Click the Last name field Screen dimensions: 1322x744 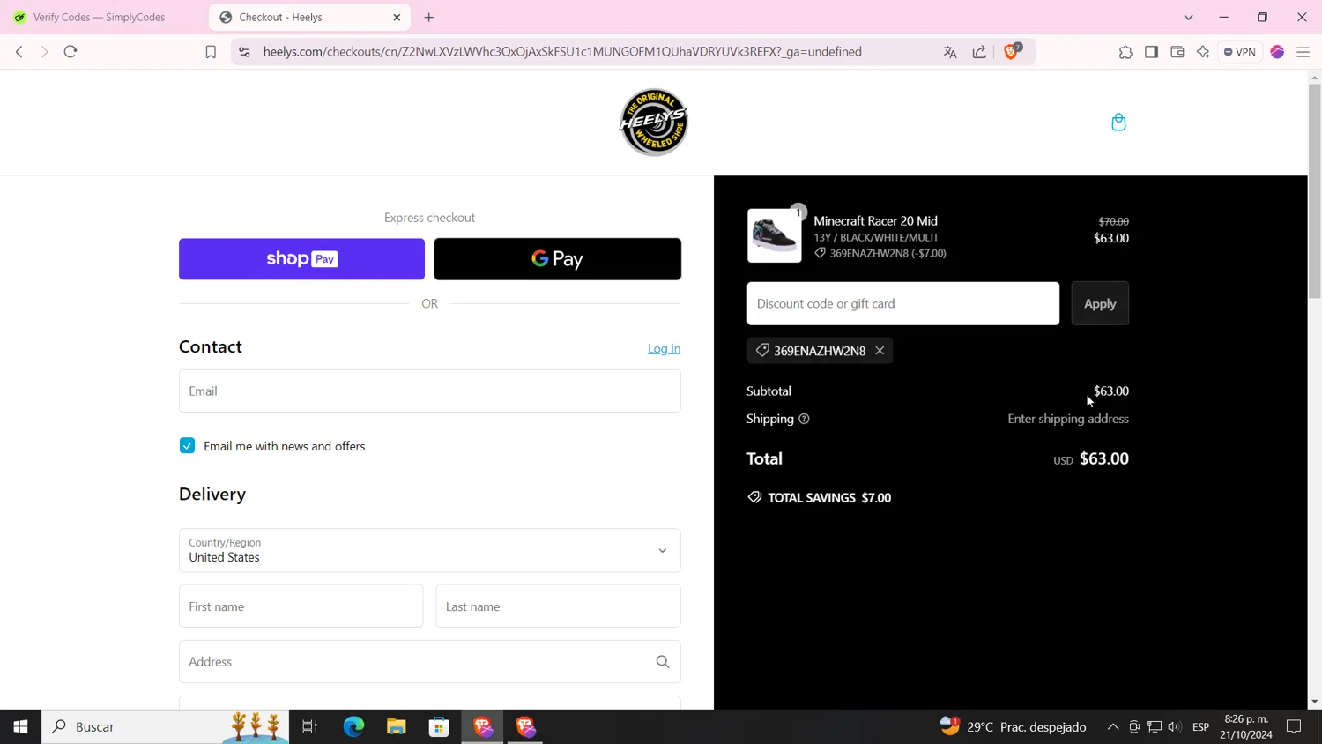[x=558, y=606]
